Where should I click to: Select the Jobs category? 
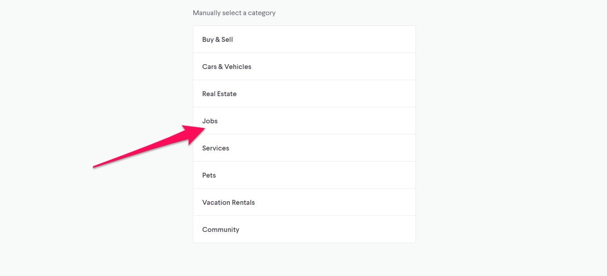pyautogui.click(x=304, y=121)
